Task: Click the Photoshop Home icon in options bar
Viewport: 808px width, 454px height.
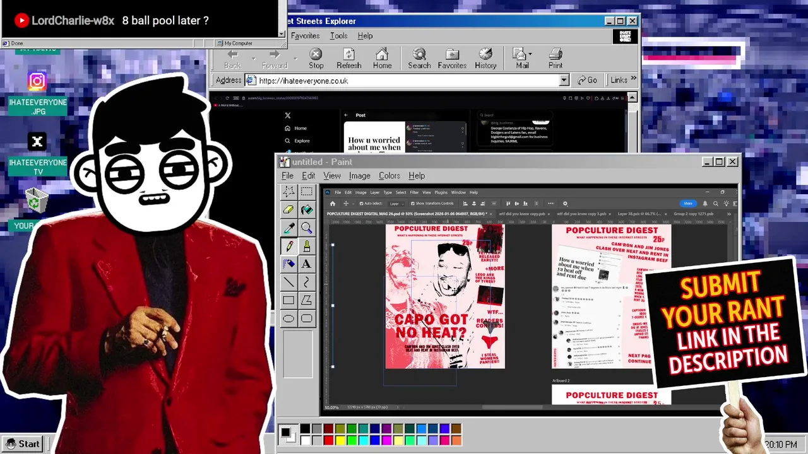Action: tap(333, 204)
